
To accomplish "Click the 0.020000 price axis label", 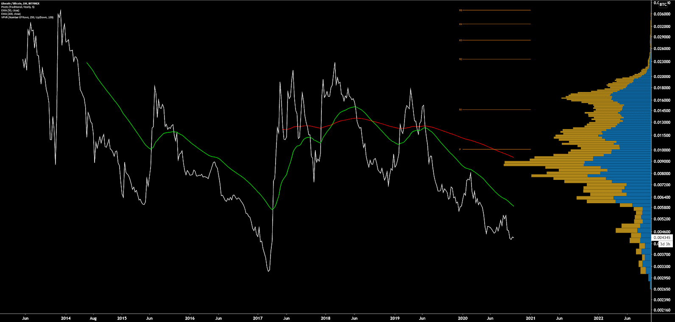I will click(662, 77).
